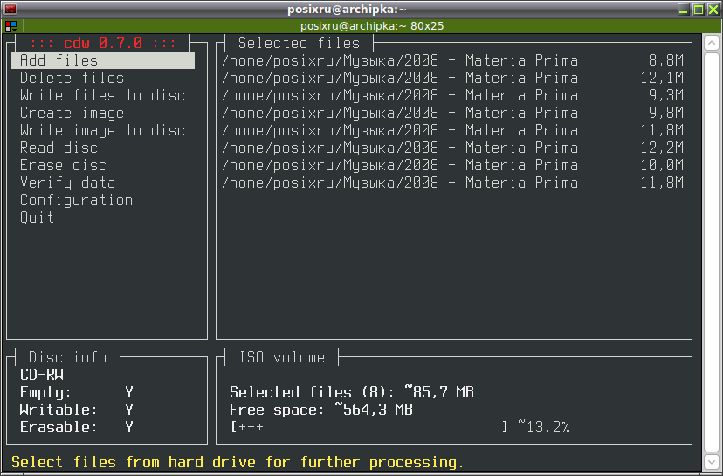Maximize the terminal window
The width and height of the screenshot is (723, 476).
pyautogui.click(x=699, y=10)
